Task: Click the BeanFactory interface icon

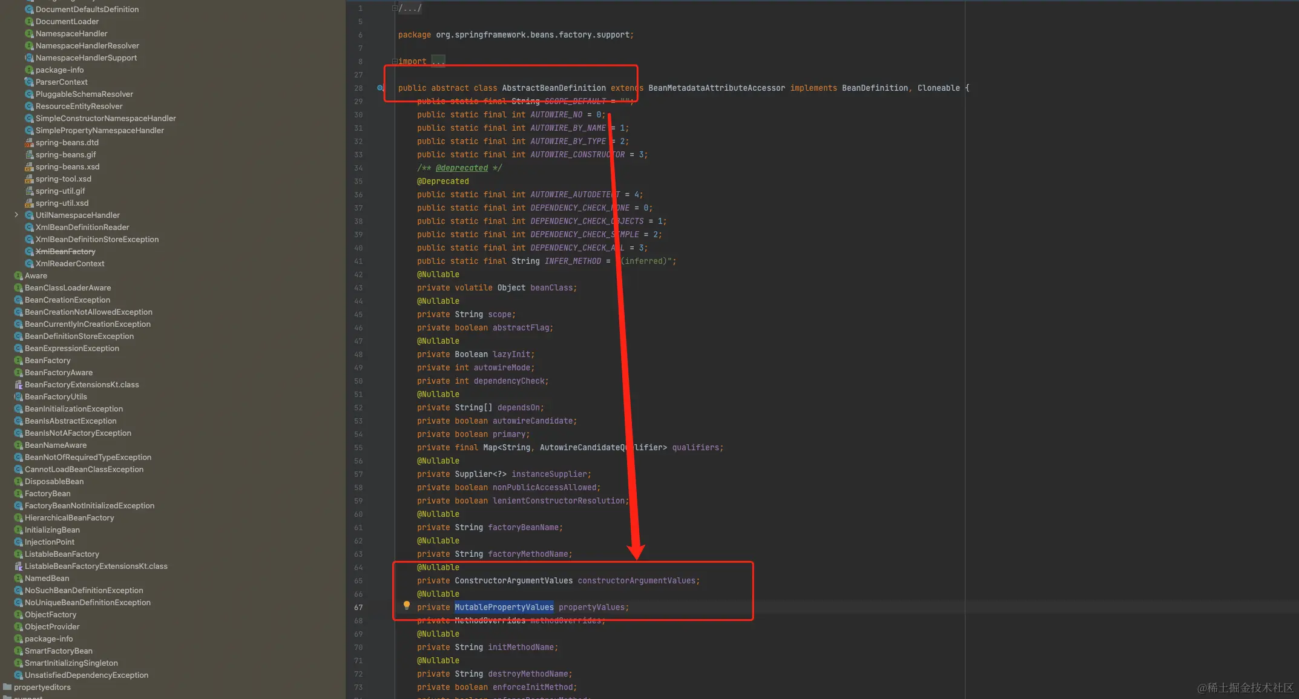Action: coord(18,361)
